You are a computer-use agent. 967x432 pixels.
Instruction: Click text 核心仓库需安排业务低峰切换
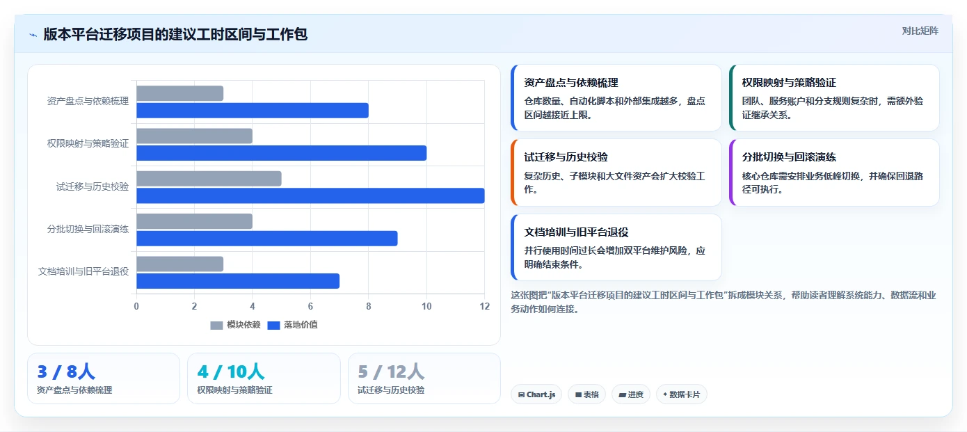[801, 176]
